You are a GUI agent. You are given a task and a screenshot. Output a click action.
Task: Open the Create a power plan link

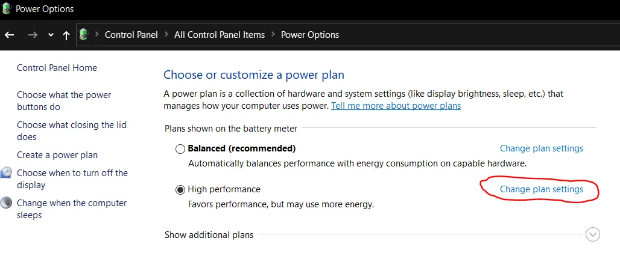click(57, 155)
